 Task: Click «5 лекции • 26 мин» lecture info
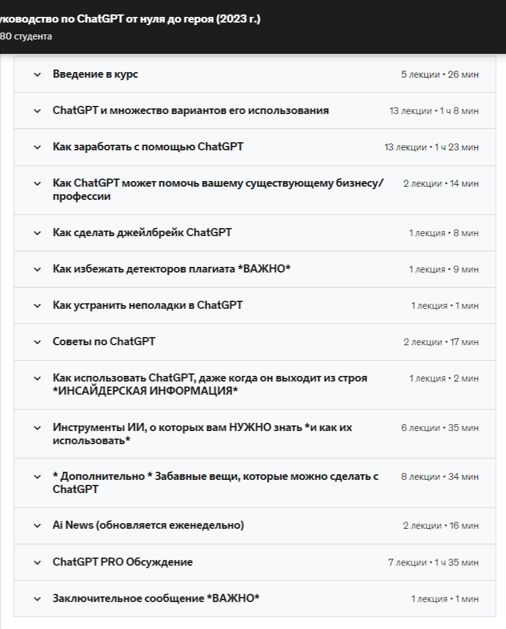tap(441, 74)
